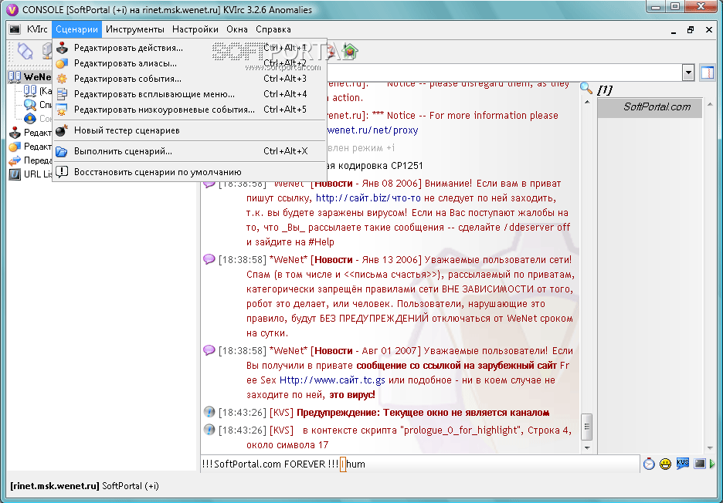The image size is (723, 503).
Task: Select the WeNet server tree item
Action: pos(30,77)
